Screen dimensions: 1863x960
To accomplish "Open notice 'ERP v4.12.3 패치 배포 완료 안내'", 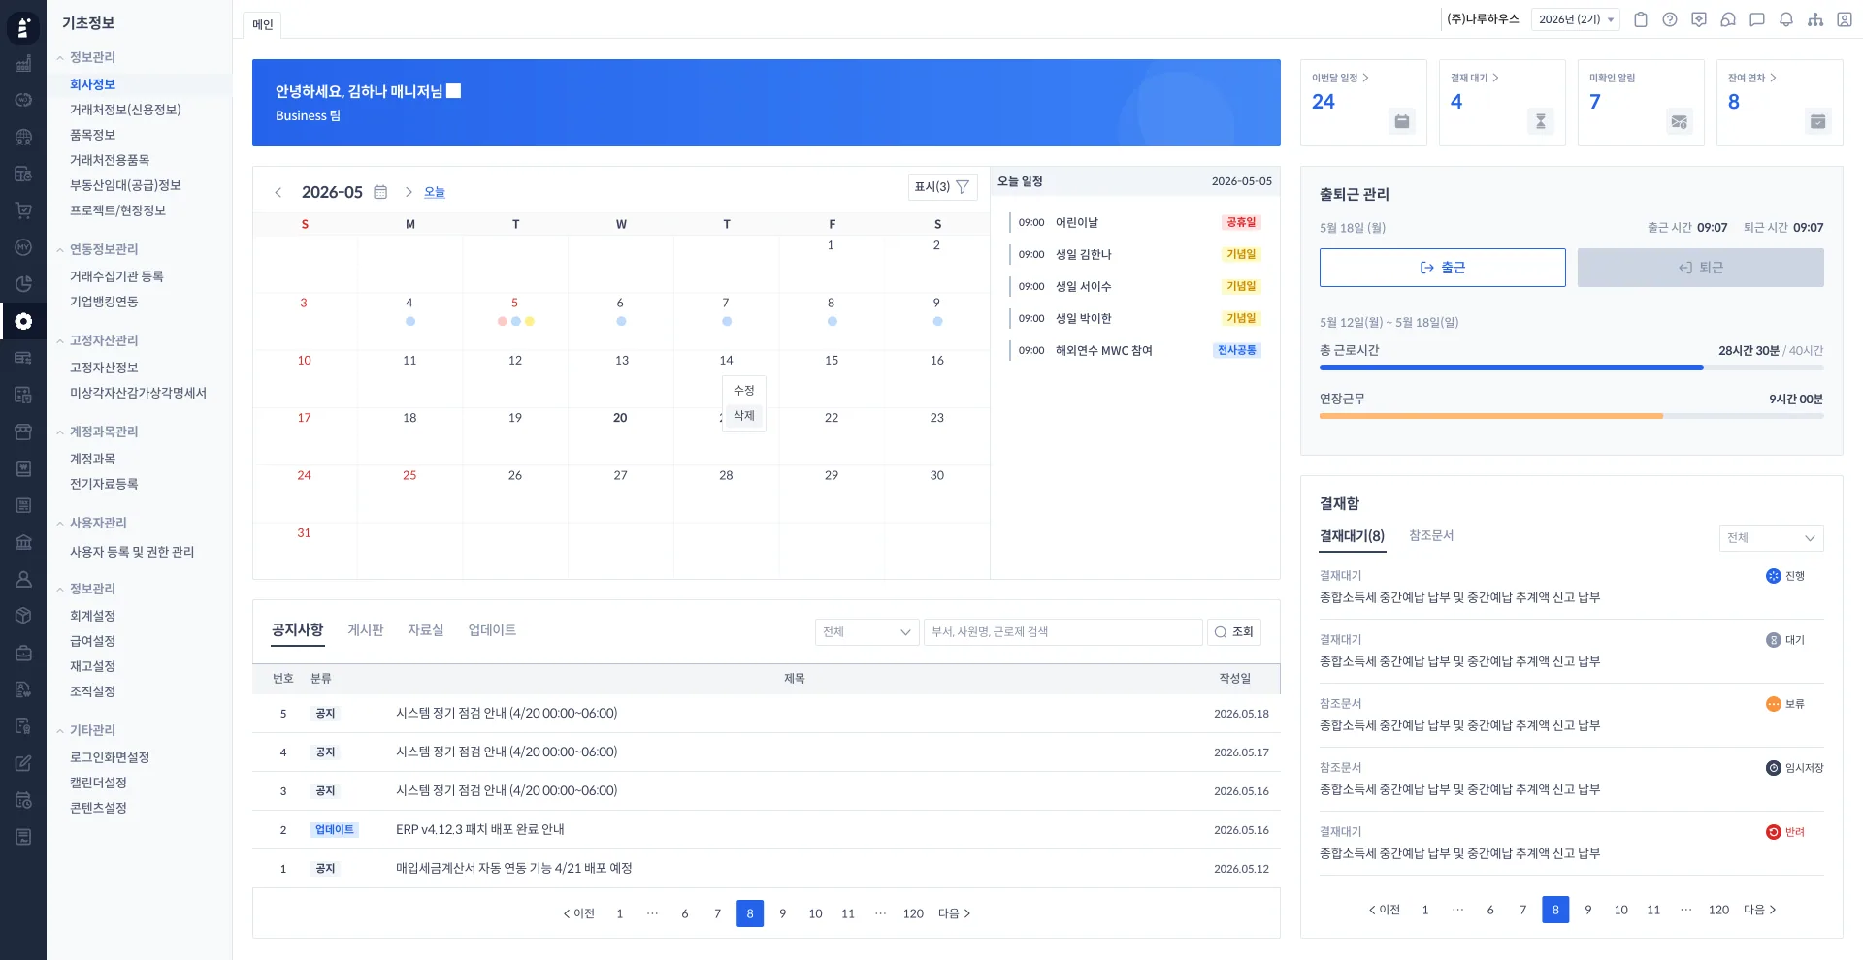I will 480,829.
